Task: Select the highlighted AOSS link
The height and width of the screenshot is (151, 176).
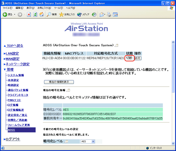Action: click(x=11, y=130)
